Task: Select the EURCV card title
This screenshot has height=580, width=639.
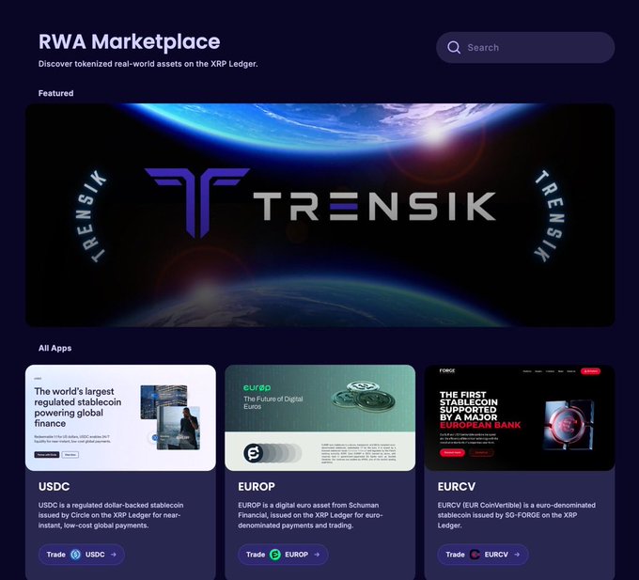Action: click(457, 487)
